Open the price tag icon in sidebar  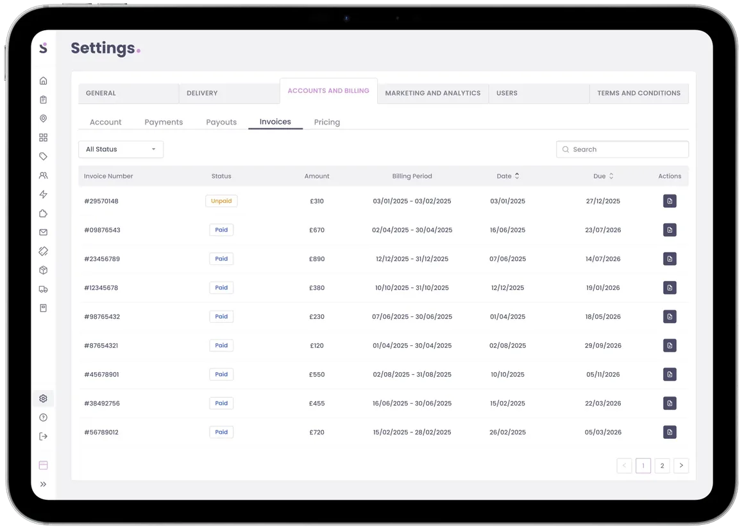point(43,157)
